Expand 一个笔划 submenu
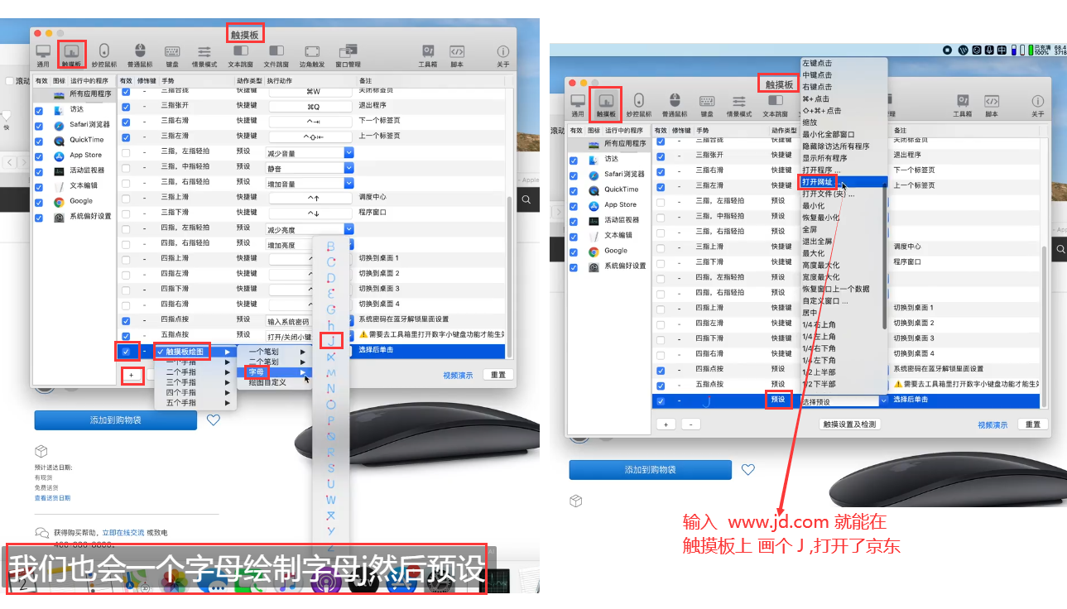This screenshot has height=609, width=1067. point(276,352)
